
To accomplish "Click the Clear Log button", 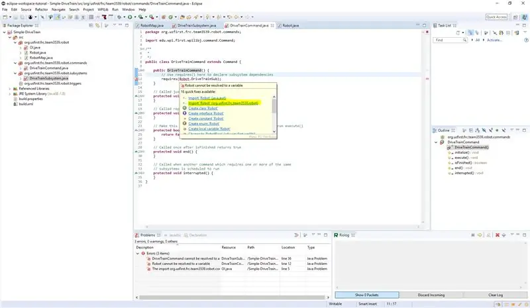I will pos(495,295).
